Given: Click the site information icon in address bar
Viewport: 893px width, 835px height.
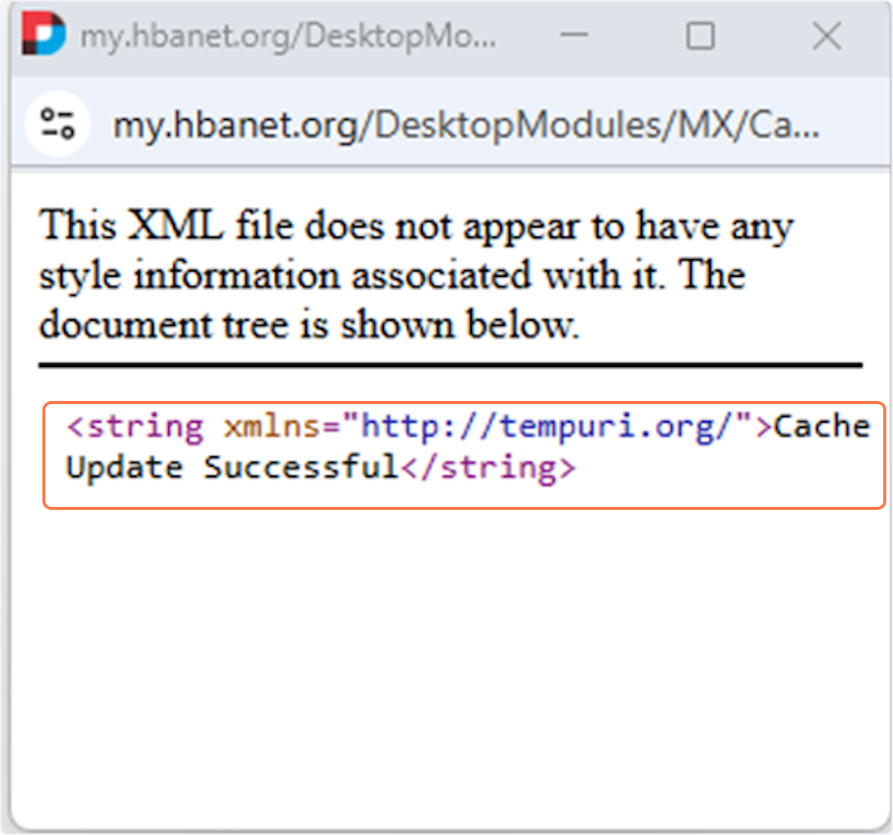Looking at the screenshot, I should (x=57, y=124).
